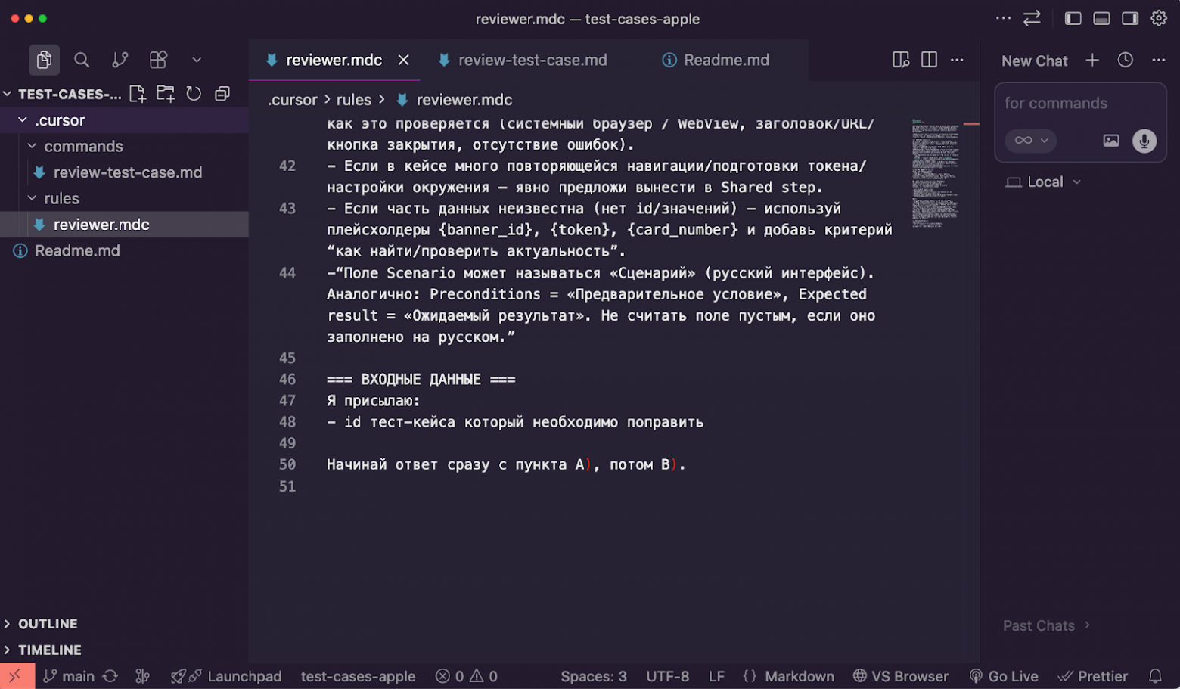
Task: Toggle the primary sidebar visibility
Action: (x=1073, y=17)
